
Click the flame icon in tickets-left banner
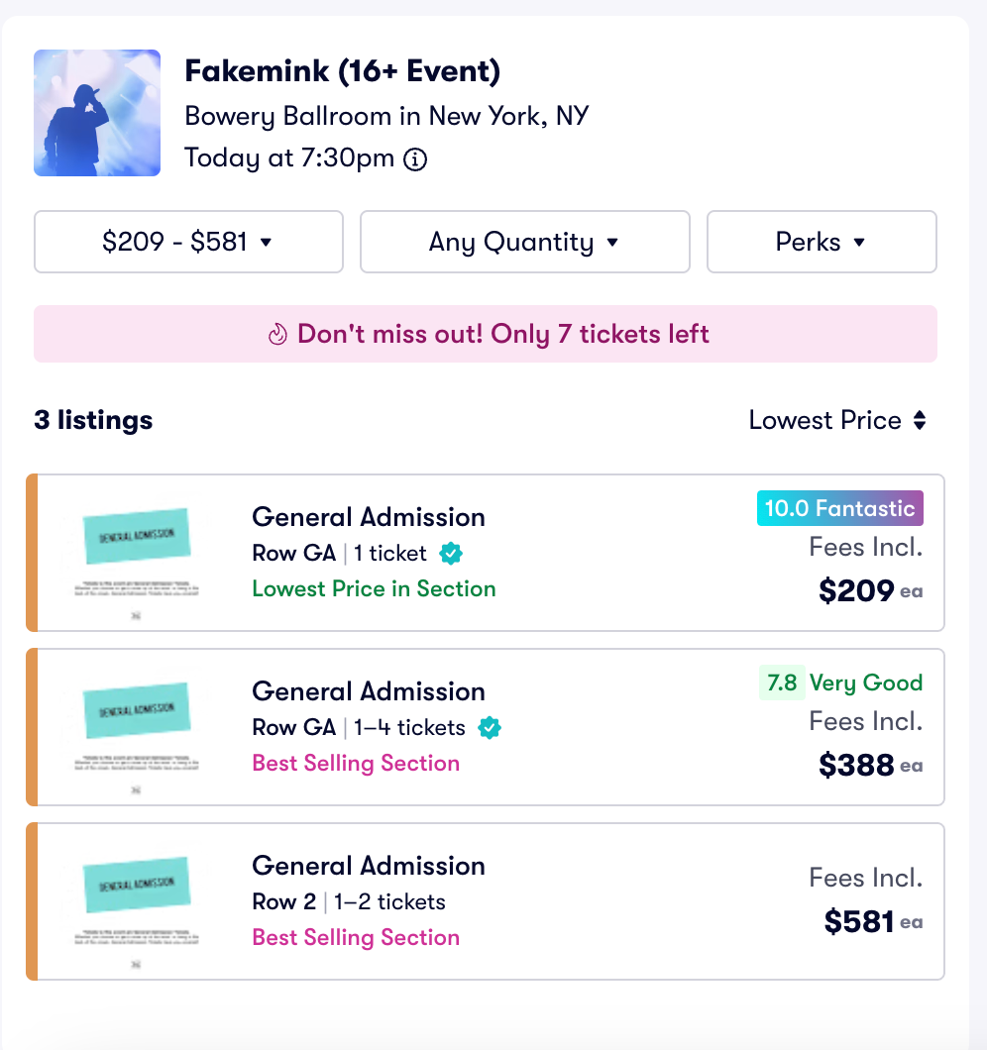tap(277, 335)
